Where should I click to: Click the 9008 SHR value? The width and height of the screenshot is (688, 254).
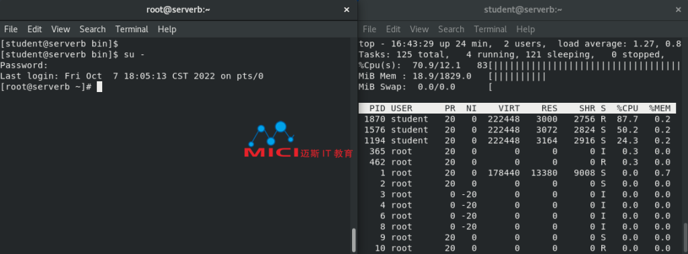(x=585, y=173)
